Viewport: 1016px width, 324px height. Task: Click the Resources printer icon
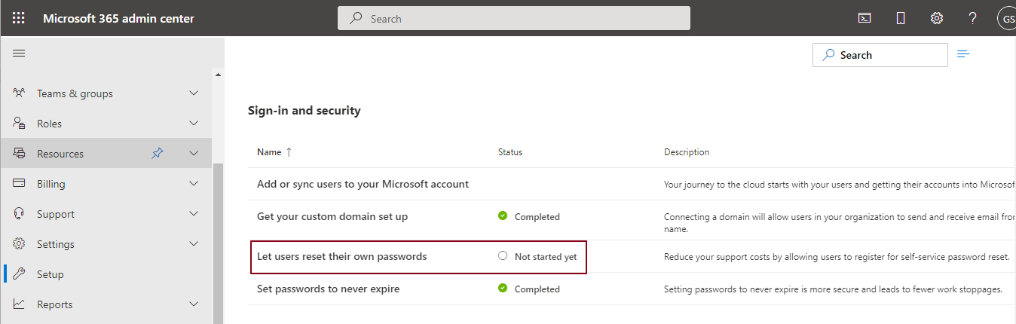coord(20,154)
